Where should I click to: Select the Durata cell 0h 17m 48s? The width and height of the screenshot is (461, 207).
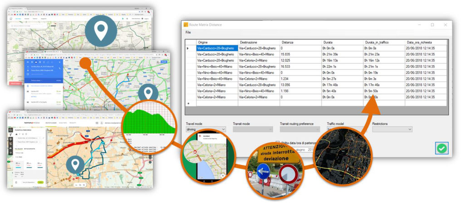342,85
